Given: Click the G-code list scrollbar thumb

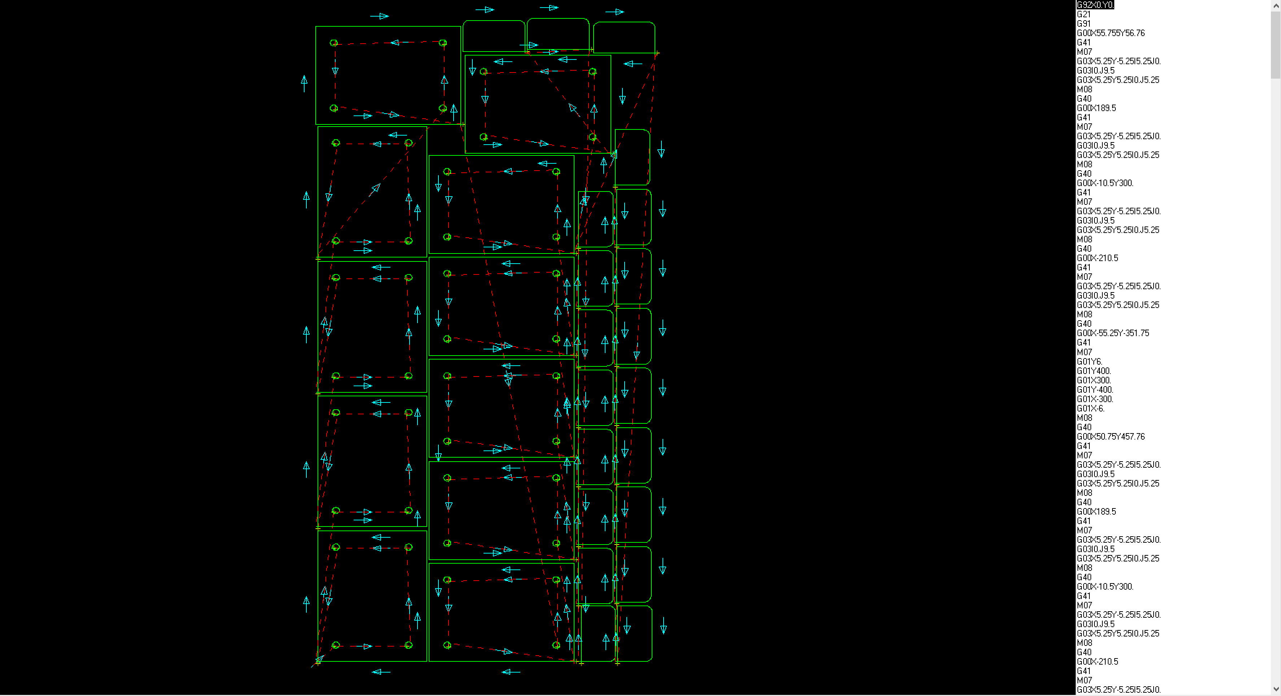Looking at the screenshot, I should pyautogui.click(x=1276, y=45).
